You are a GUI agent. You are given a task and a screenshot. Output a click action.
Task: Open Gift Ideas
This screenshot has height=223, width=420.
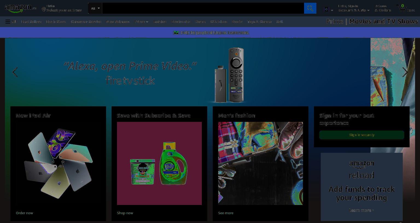[218, 22]
